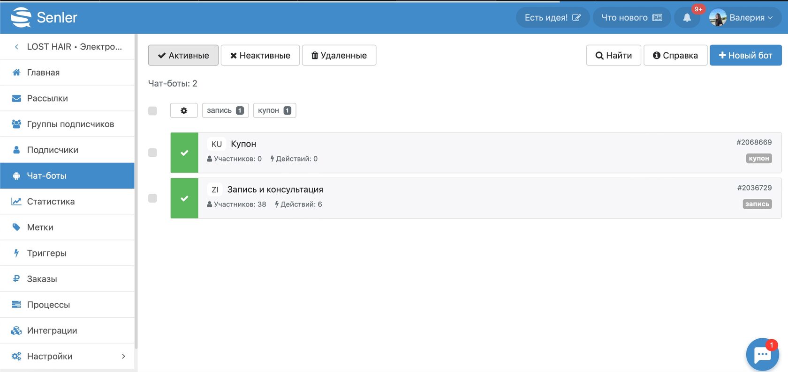
Task: Switch to the Неактивные tab
Action: click(260, 55)
